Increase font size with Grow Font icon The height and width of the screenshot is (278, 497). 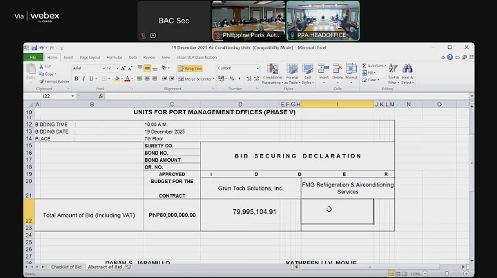tap(123, 68)
